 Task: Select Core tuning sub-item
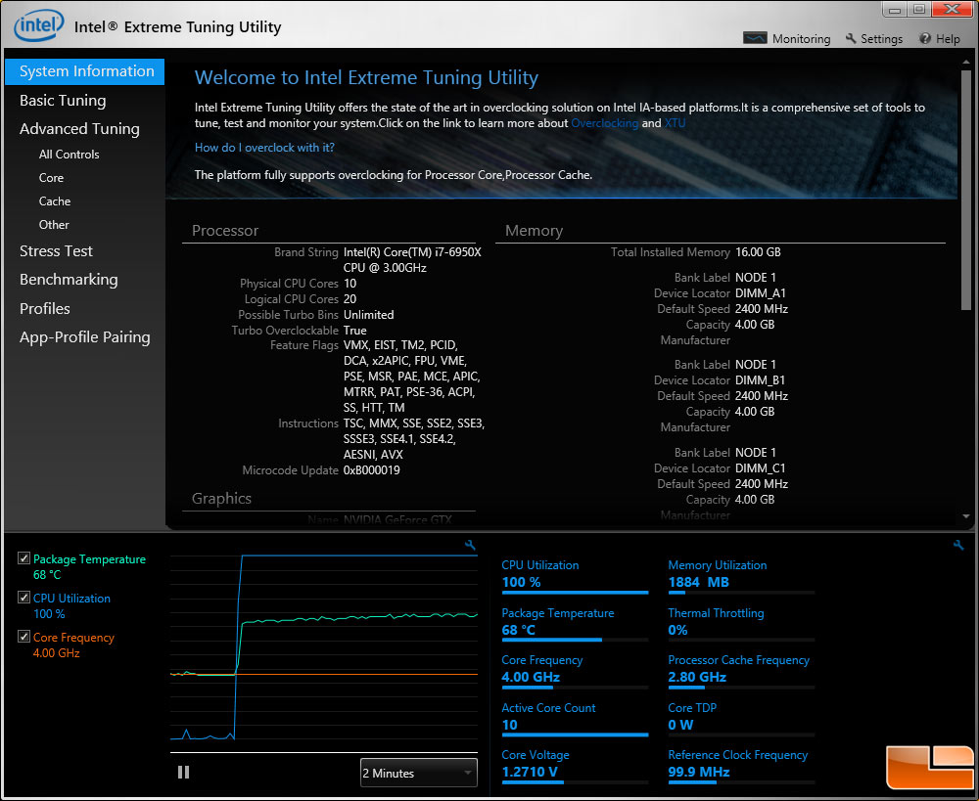point(51,178)
